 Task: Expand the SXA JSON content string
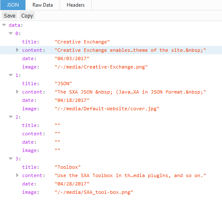point(17,92)
